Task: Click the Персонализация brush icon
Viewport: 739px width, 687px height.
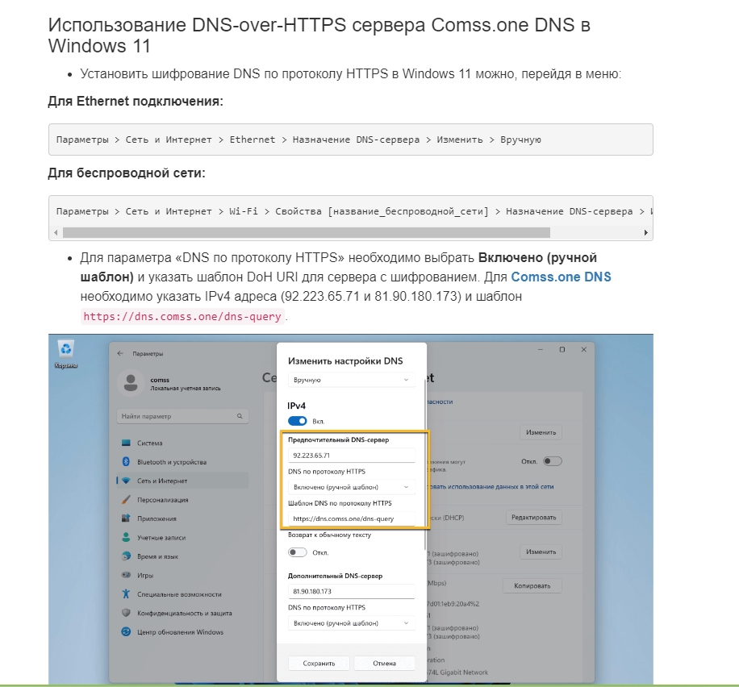Action: coord(126,499)
